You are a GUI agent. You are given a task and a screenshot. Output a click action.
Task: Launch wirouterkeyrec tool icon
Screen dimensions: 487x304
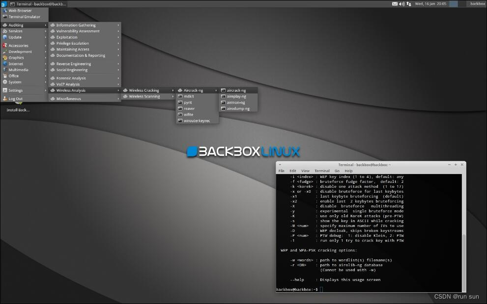[x=180, y=121]
